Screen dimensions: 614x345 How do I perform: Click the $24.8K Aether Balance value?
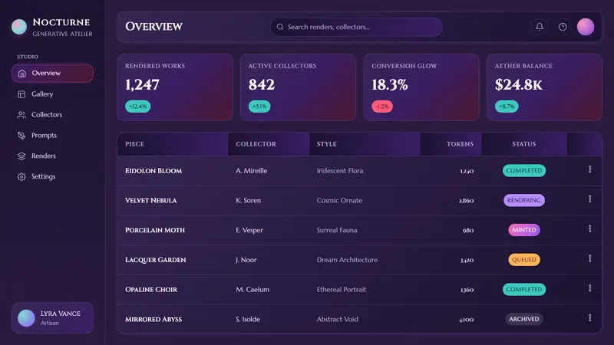click(x=519, y=84)
